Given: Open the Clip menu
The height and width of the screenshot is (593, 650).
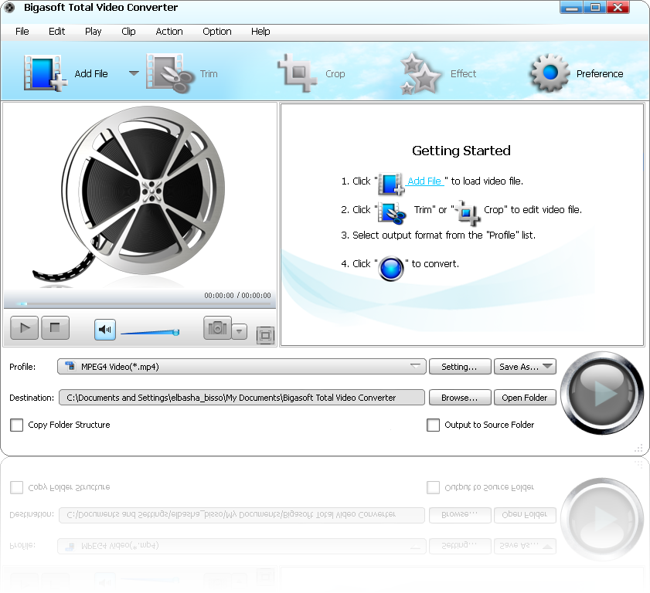Looking at the screenshot, I should pos(128,32).
